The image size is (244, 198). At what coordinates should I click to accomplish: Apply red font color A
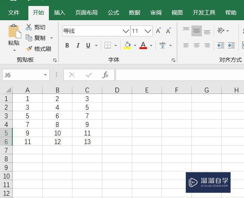[143, 45]
